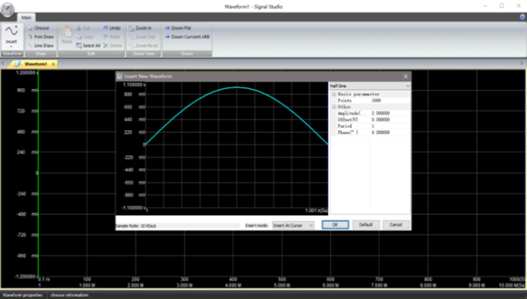Activate the Free Draw tool
The width and height of the screenshot is (527, 299).
tap(41, 37)
